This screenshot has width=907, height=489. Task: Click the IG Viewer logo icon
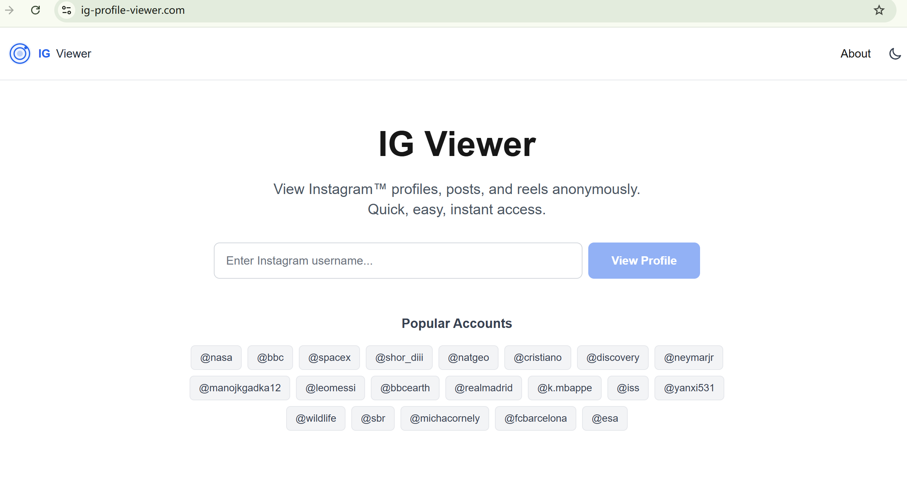(19, 53)
